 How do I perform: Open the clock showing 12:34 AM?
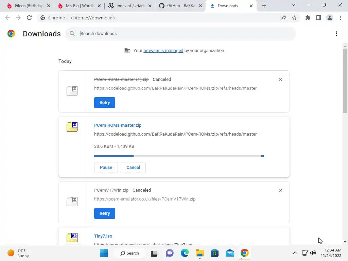point(331,253)
